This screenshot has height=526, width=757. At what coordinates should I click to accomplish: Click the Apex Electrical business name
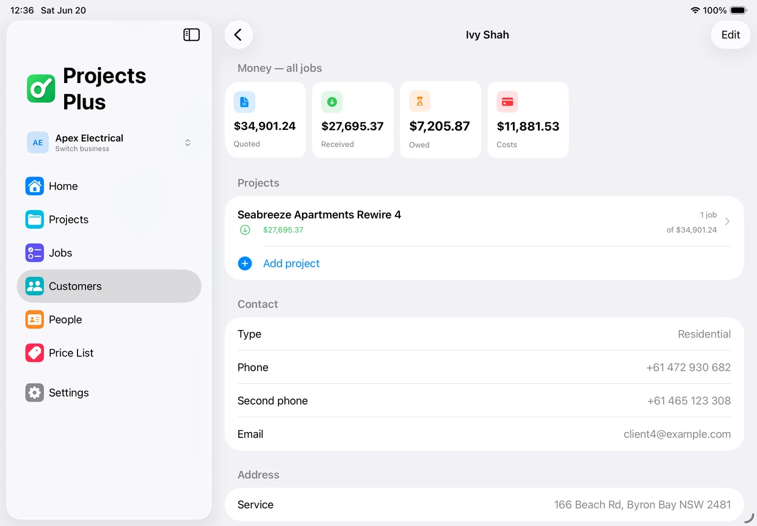pos(89,138)
